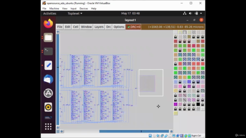Click the network icon in top bar
The image size is (246, 138).
click(184, 13)
